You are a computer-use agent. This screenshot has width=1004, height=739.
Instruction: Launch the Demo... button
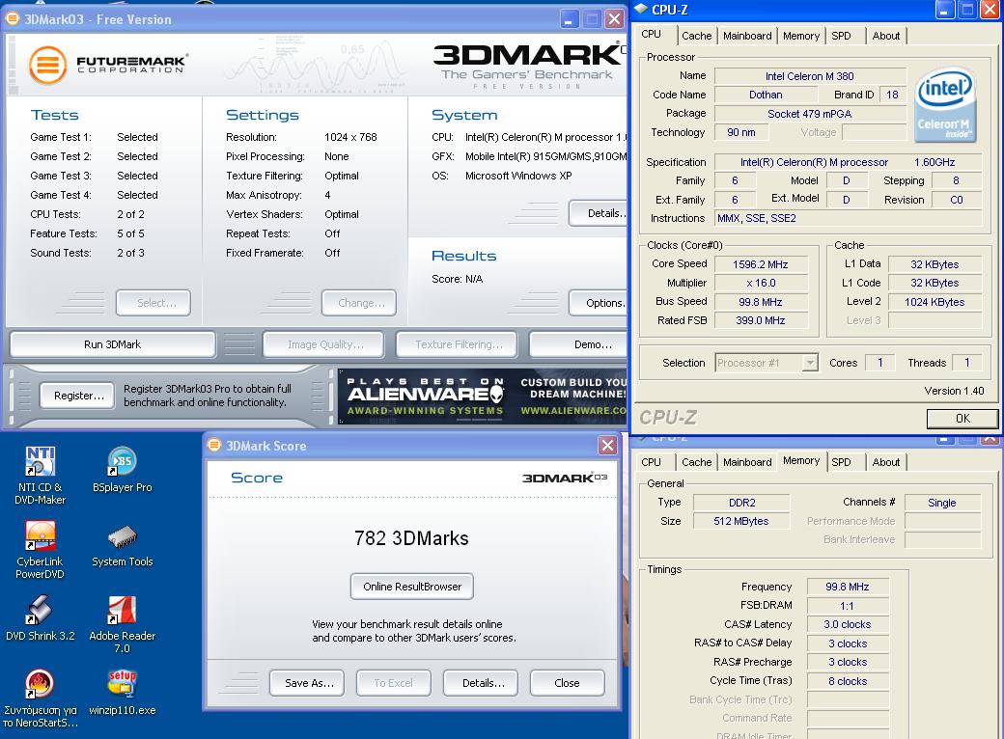[x=579, y=344]
